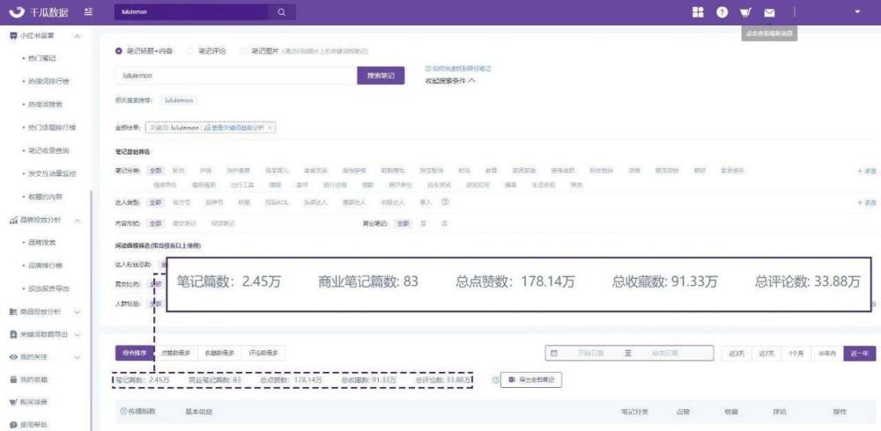Open the apps grid icon in header

(x=698, y=12)
